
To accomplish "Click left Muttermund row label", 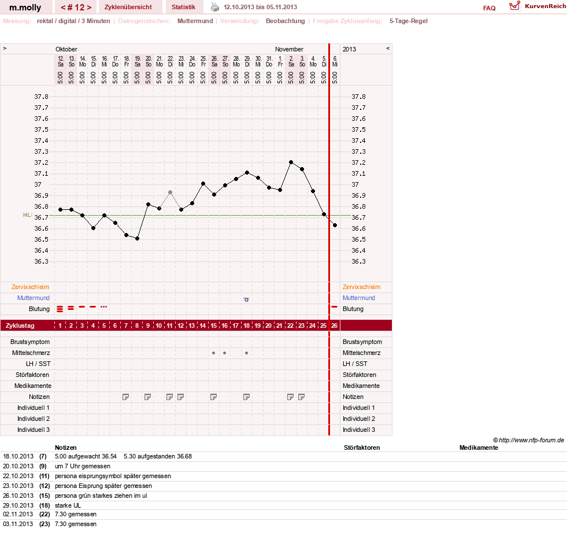I will 34,298.
